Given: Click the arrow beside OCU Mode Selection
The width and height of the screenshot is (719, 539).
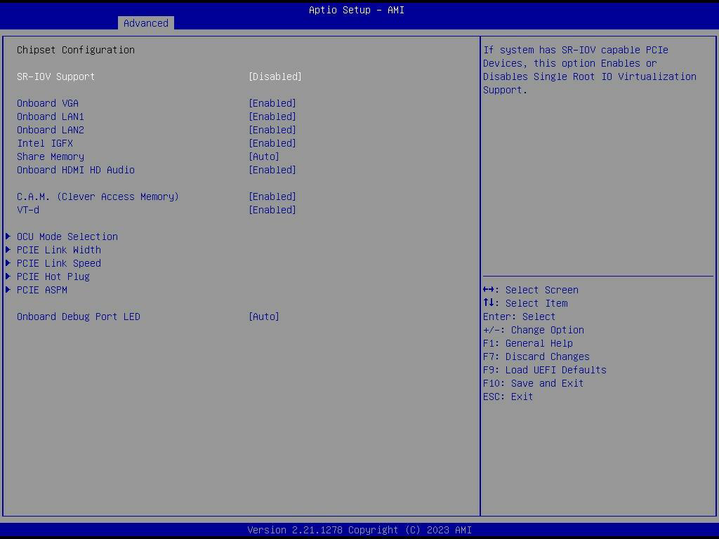Looking at the screenshot, I should click(8, 237).
